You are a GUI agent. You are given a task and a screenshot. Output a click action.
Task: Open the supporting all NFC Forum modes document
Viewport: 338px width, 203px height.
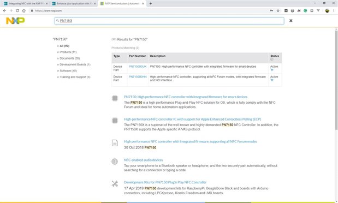point(191,141)
